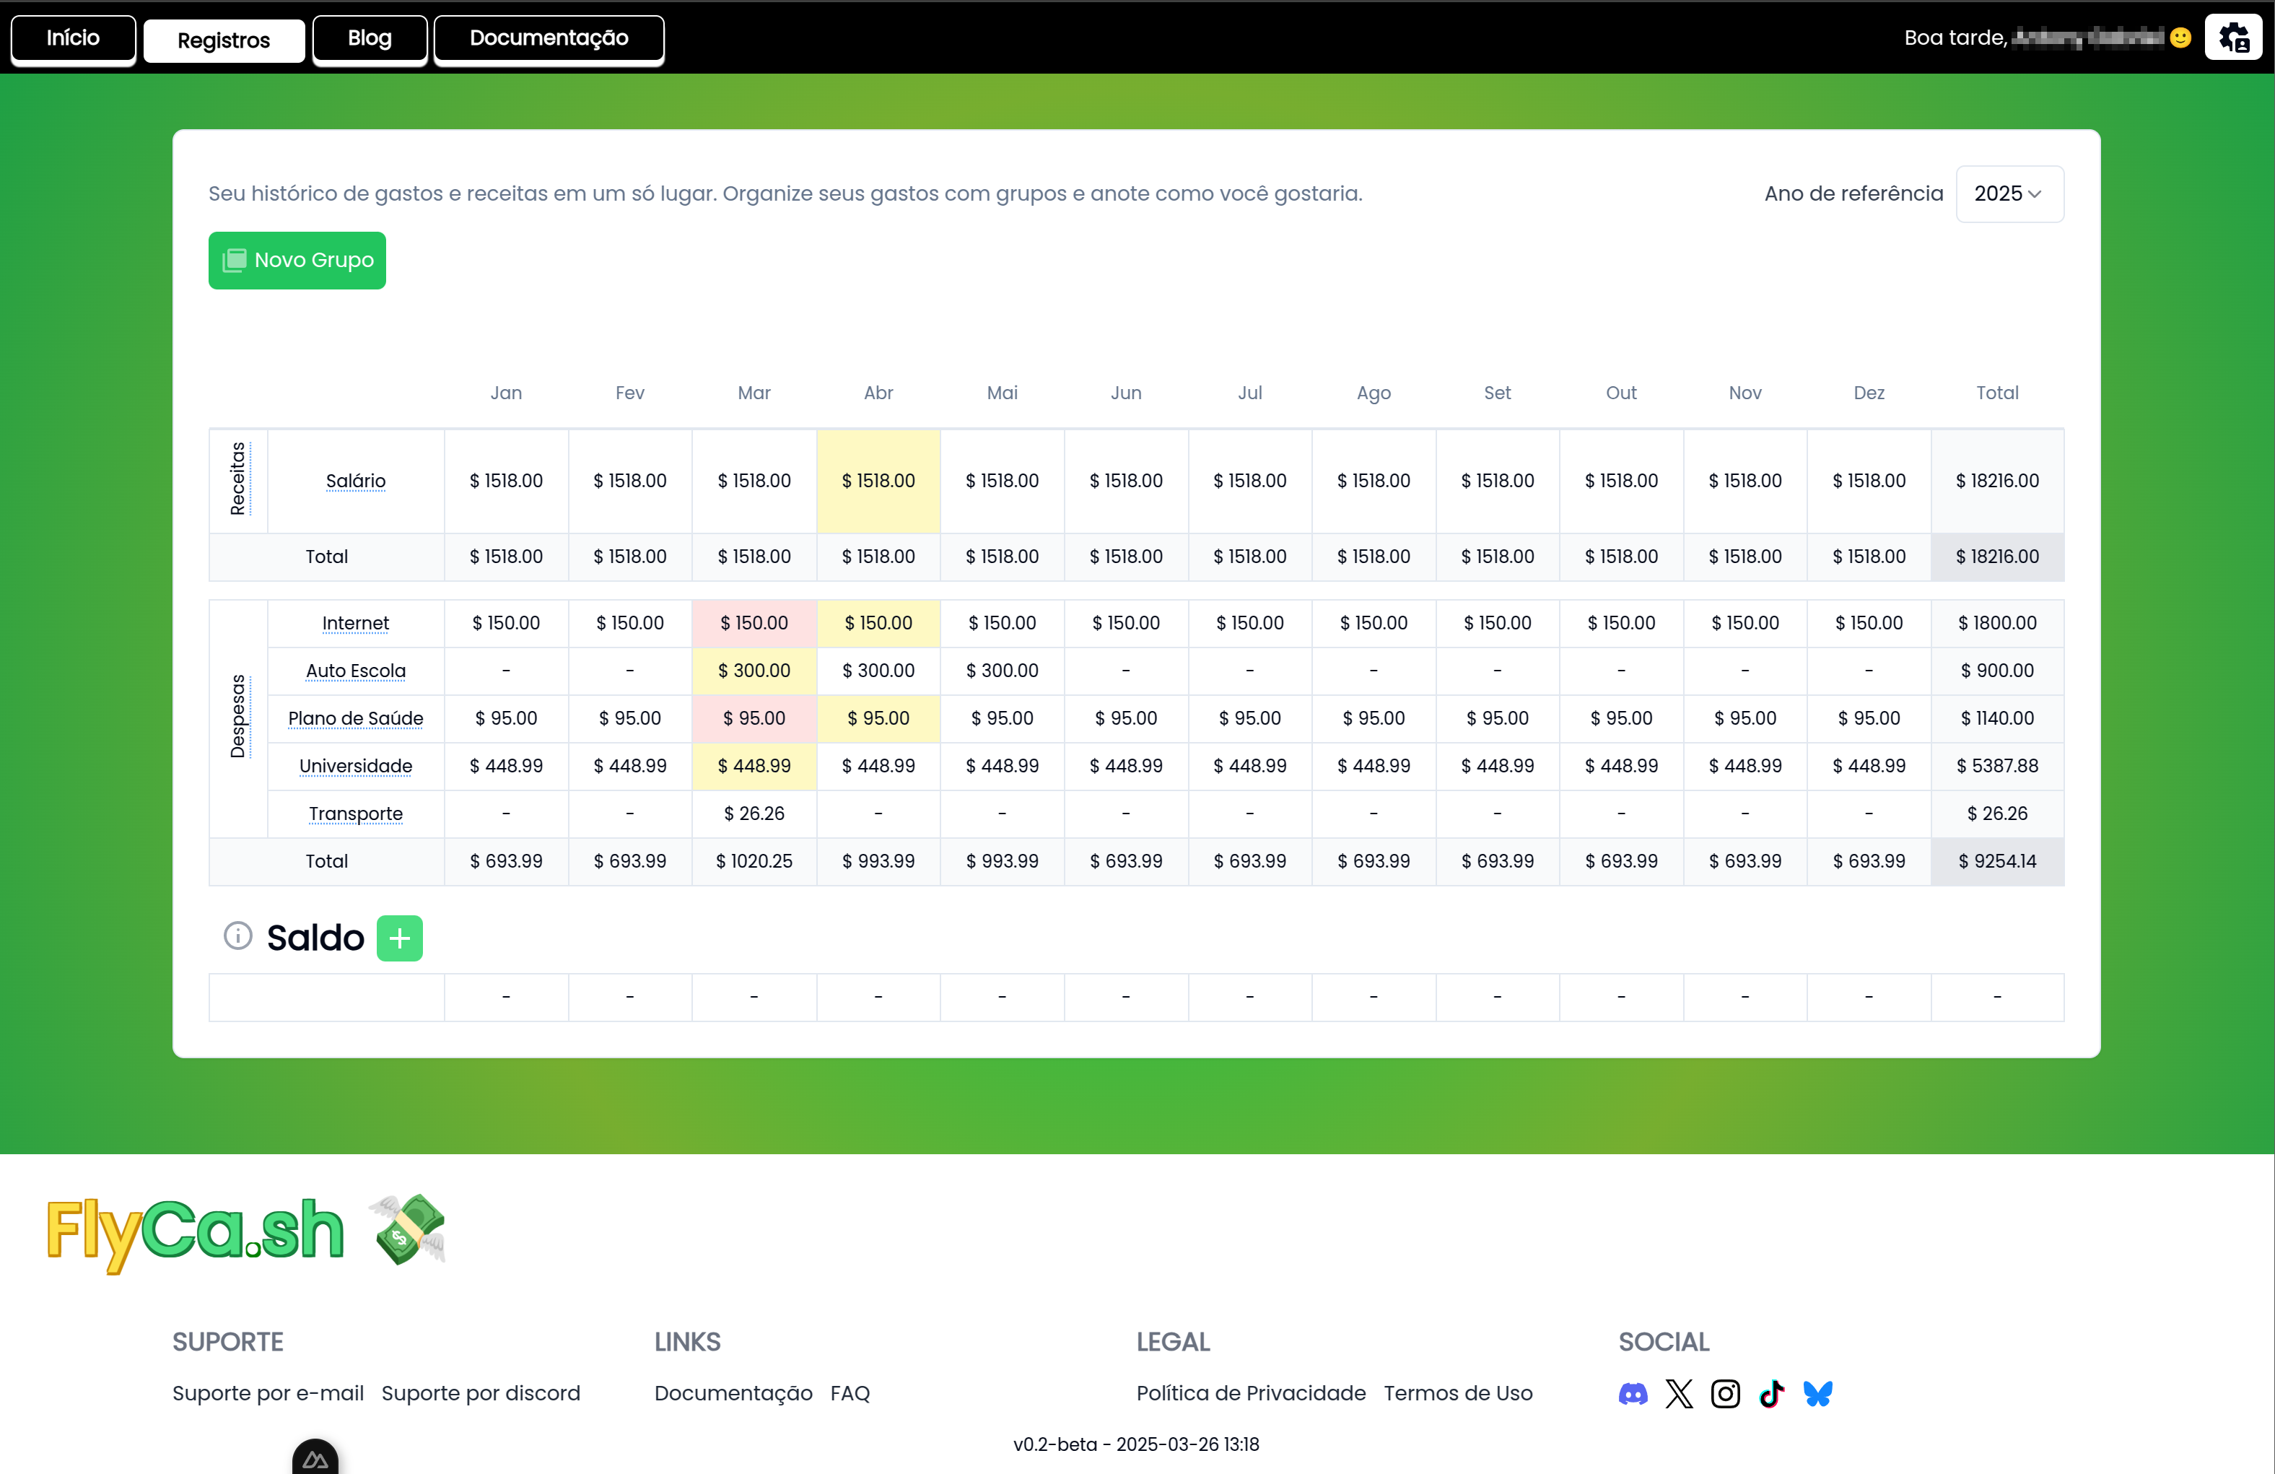Open Política de Privacidade link
The width and height of the screenshot is (2275, 1474).
coord(1252,1394)
